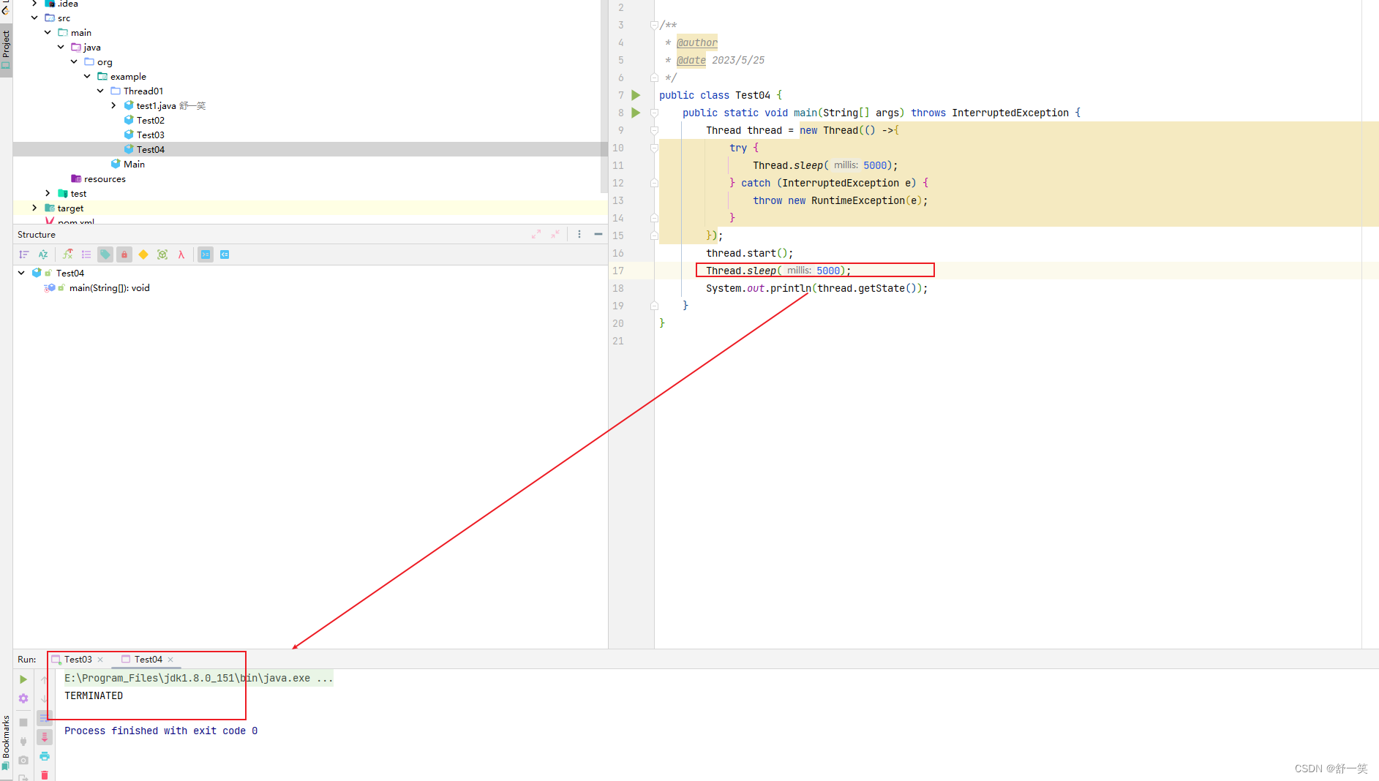Toggle show anonymous classes in Structure

coord(162,254)
